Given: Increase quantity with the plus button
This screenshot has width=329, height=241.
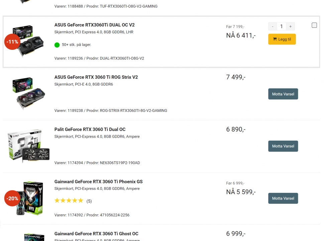Looking at the screenshot, I should 290,26.
